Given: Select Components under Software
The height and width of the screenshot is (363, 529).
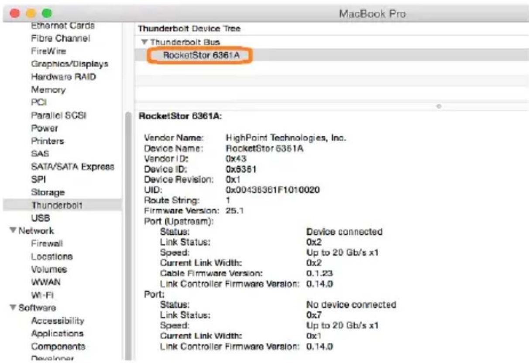Looking at the screenshot, I should [x=58, y=346].
